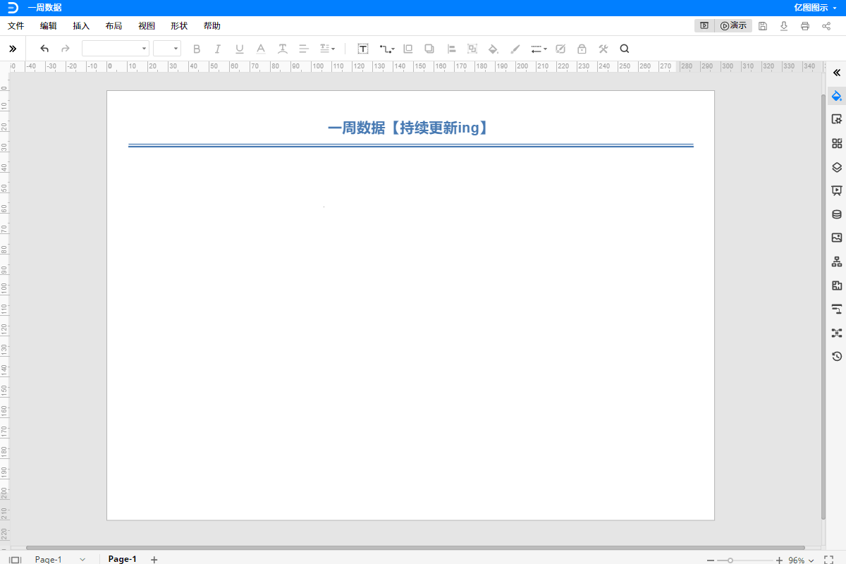Open the mind map panel in right sidebar

[x=837, y=333]
